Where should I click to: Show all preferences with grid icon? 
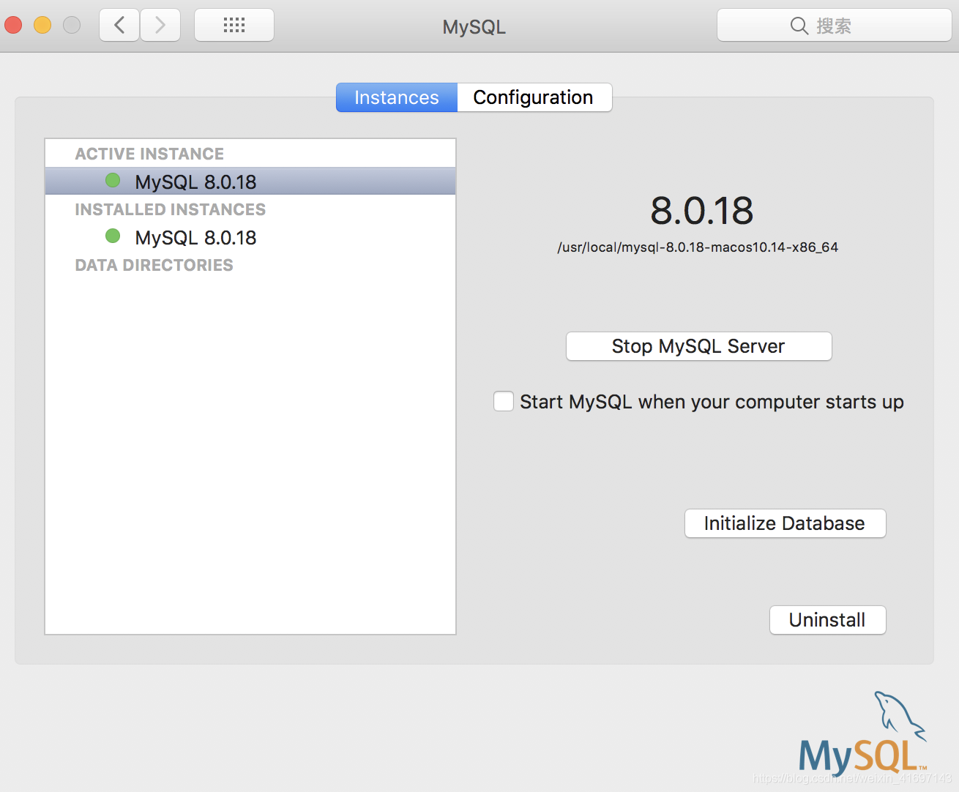[234, 26]
